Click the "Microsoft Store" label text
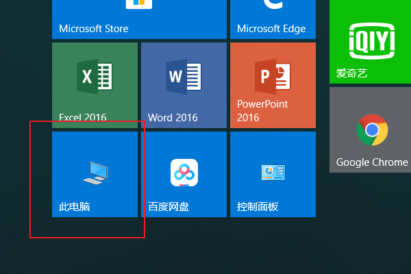This screenshot has width=411, height=274. (x=94, y=29)
